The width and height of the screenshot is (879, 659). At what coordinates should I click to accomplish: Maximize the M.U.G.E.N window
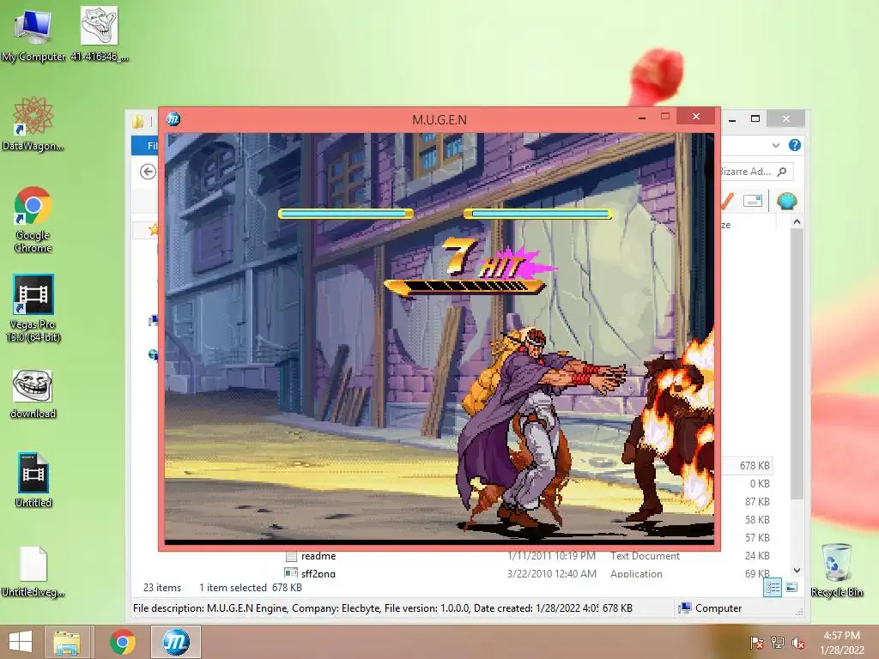point(665,117)
